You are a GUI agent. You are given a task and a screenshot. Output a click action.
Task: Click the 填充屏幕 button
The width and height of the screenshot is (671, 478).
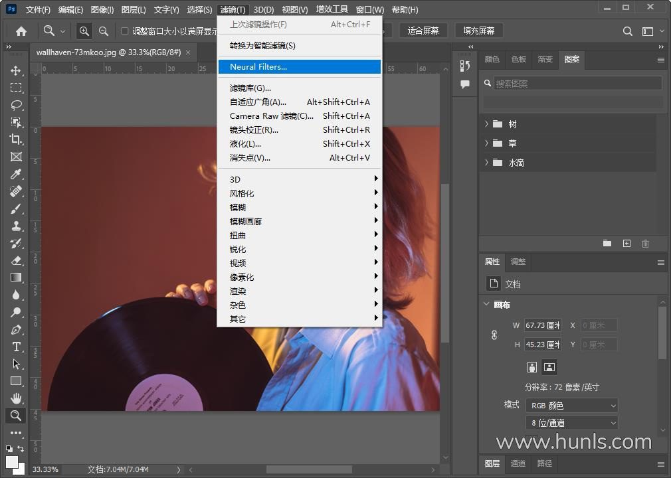(478, 31)
